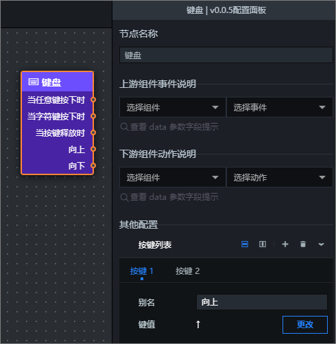Click the 更改 button for key value
Viewport: 336px width, 344px height.
pyautogui.click(x=305, y=325)
